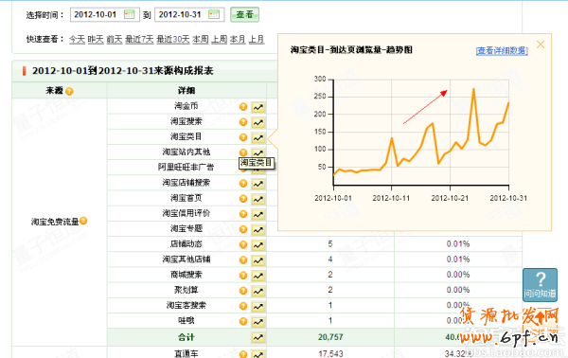568x358 pixels.
Task: Click chart title 淘宝类目-到达页浏览量-趋势图
Action: [351, 50]
